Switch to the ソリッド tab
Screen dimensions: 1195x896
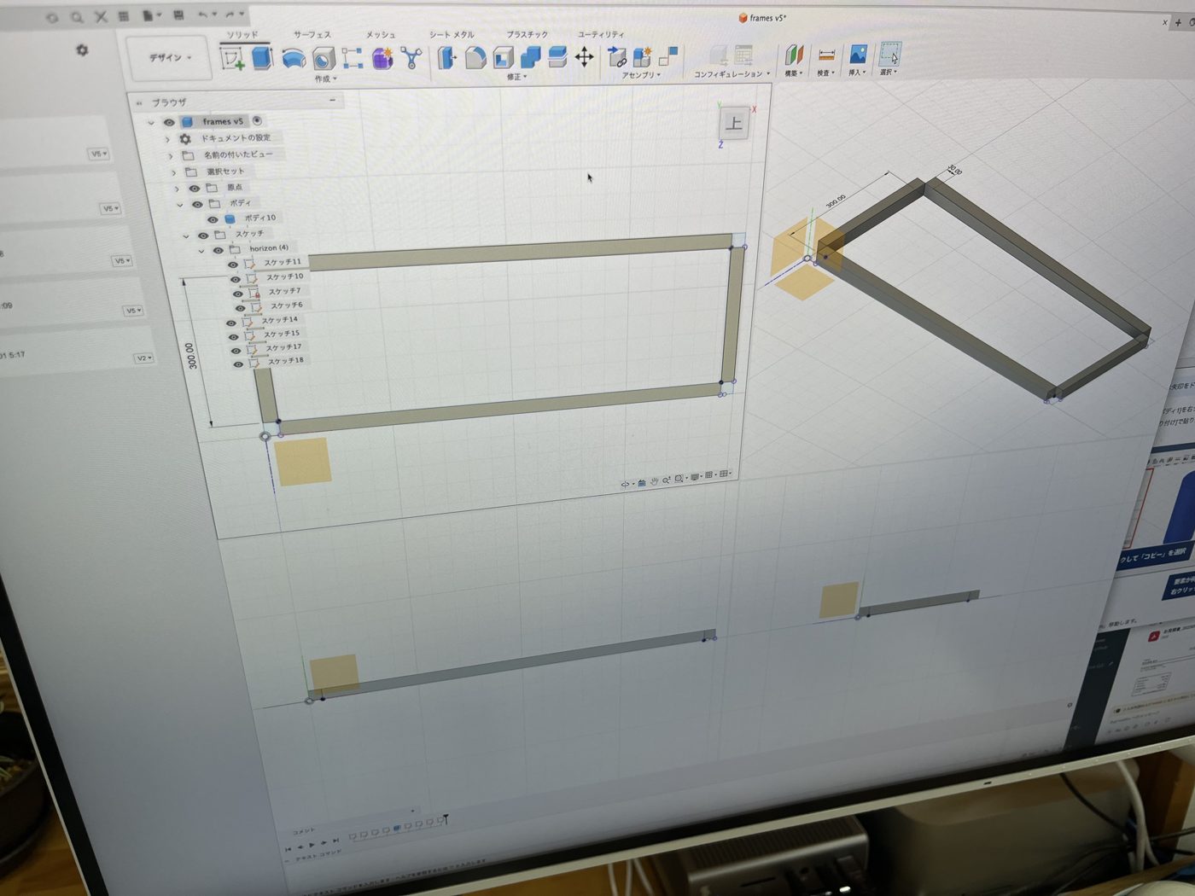(242, 35)
